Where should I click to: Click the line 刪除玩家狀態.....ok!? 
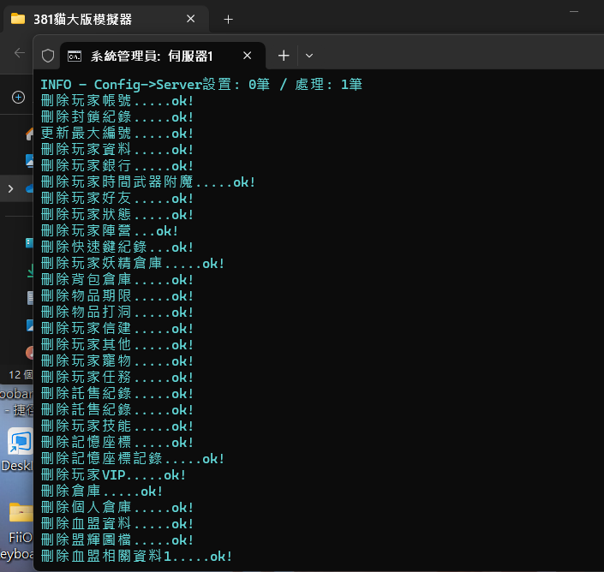point(117,215)
